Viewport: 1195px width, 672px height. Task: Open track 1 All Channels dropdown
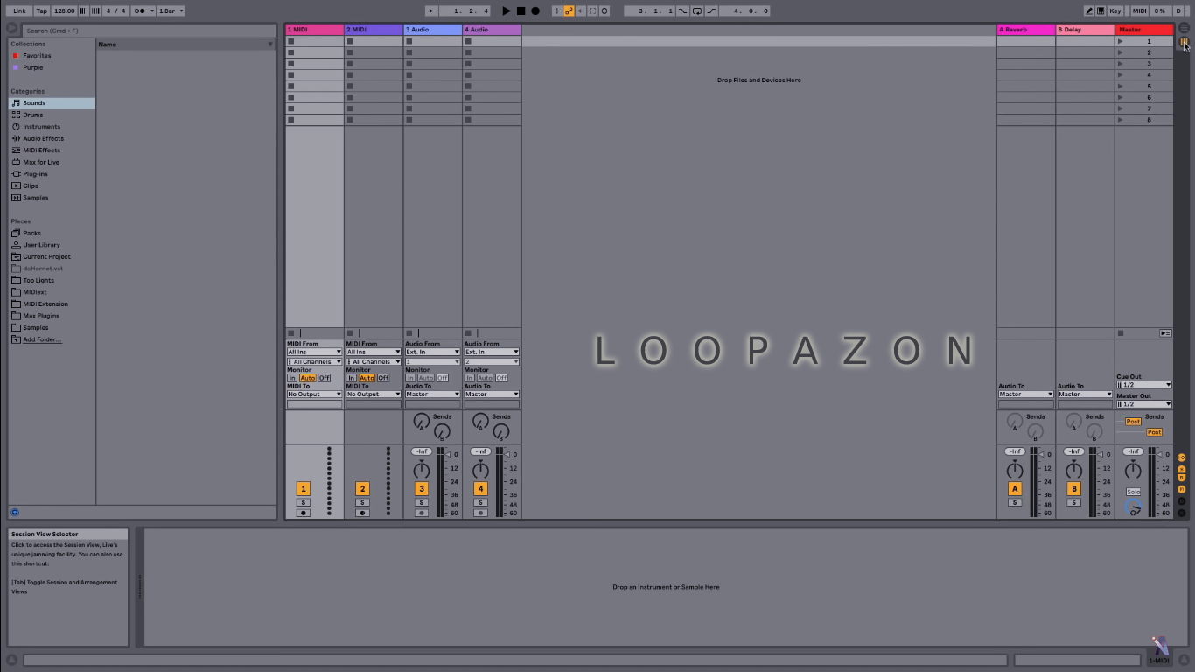(314, 361)
